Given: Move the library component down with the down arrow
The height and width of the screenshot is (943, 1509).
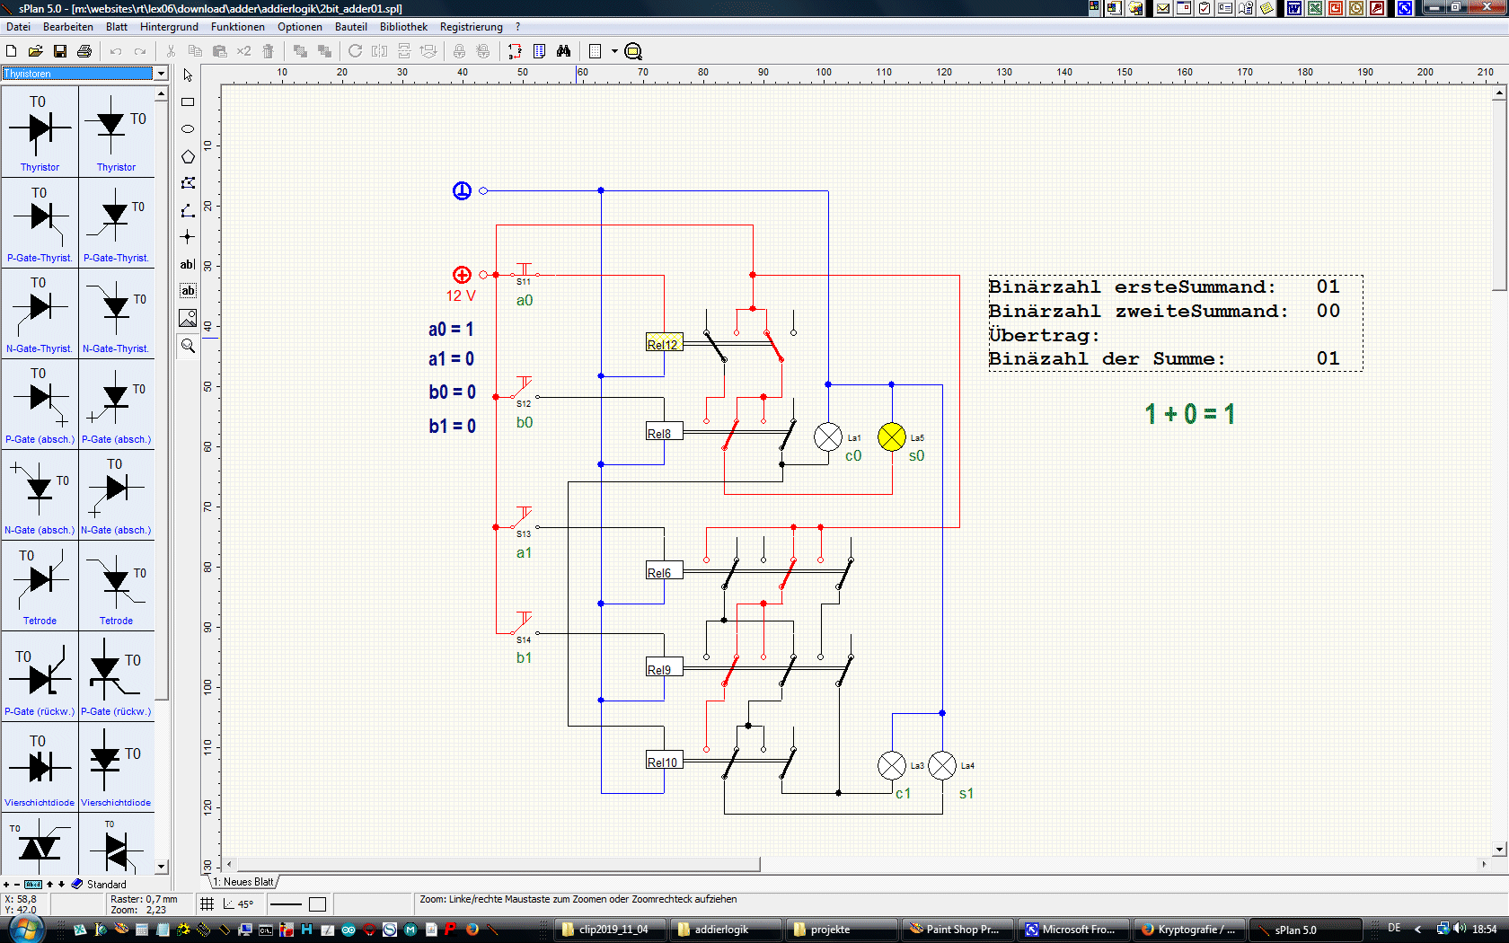Looking at the screenshot, I should 61,885.
